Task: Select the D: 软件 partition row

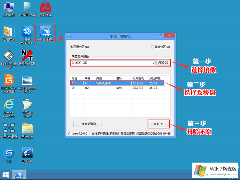Action: coord(117,88)
